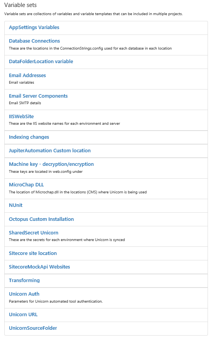Open the IISWebSite variable set
The height and width of the screenshot is (341, 213).
pyautogui.click(x=21, y=116)
